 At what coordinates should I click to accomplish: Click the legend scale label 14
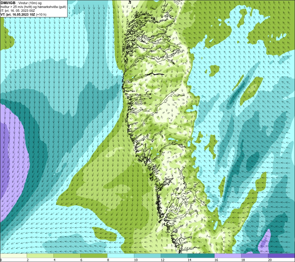tap(189, 260)
